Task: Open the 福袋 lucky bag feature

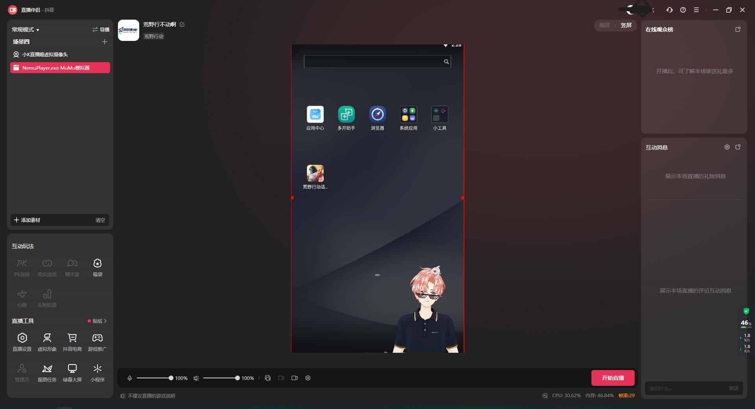Action: click(x=97, y=267)
